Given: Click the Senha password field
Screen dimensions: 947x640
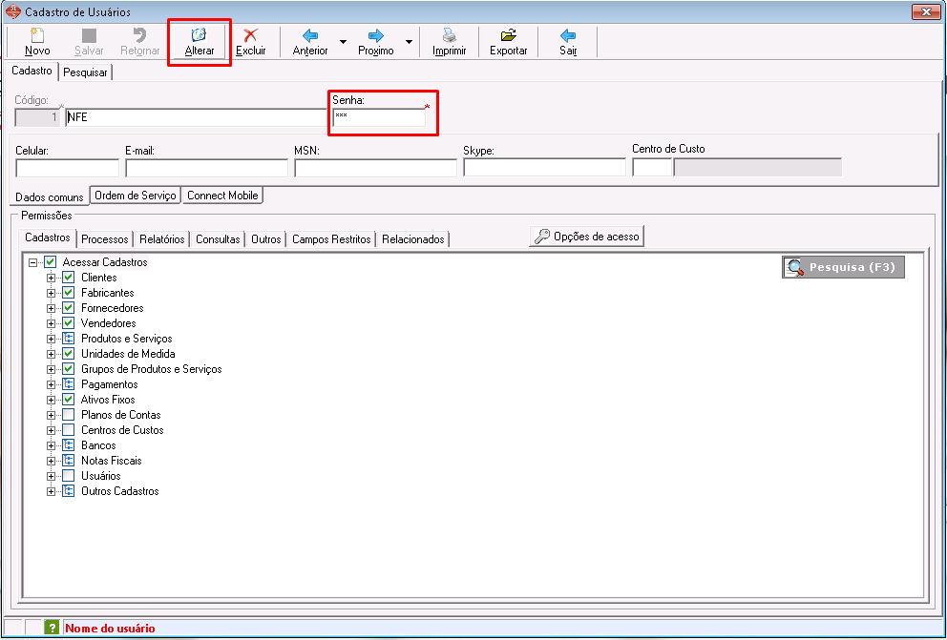Looking at the screenshot, I should tap(379, 117).
